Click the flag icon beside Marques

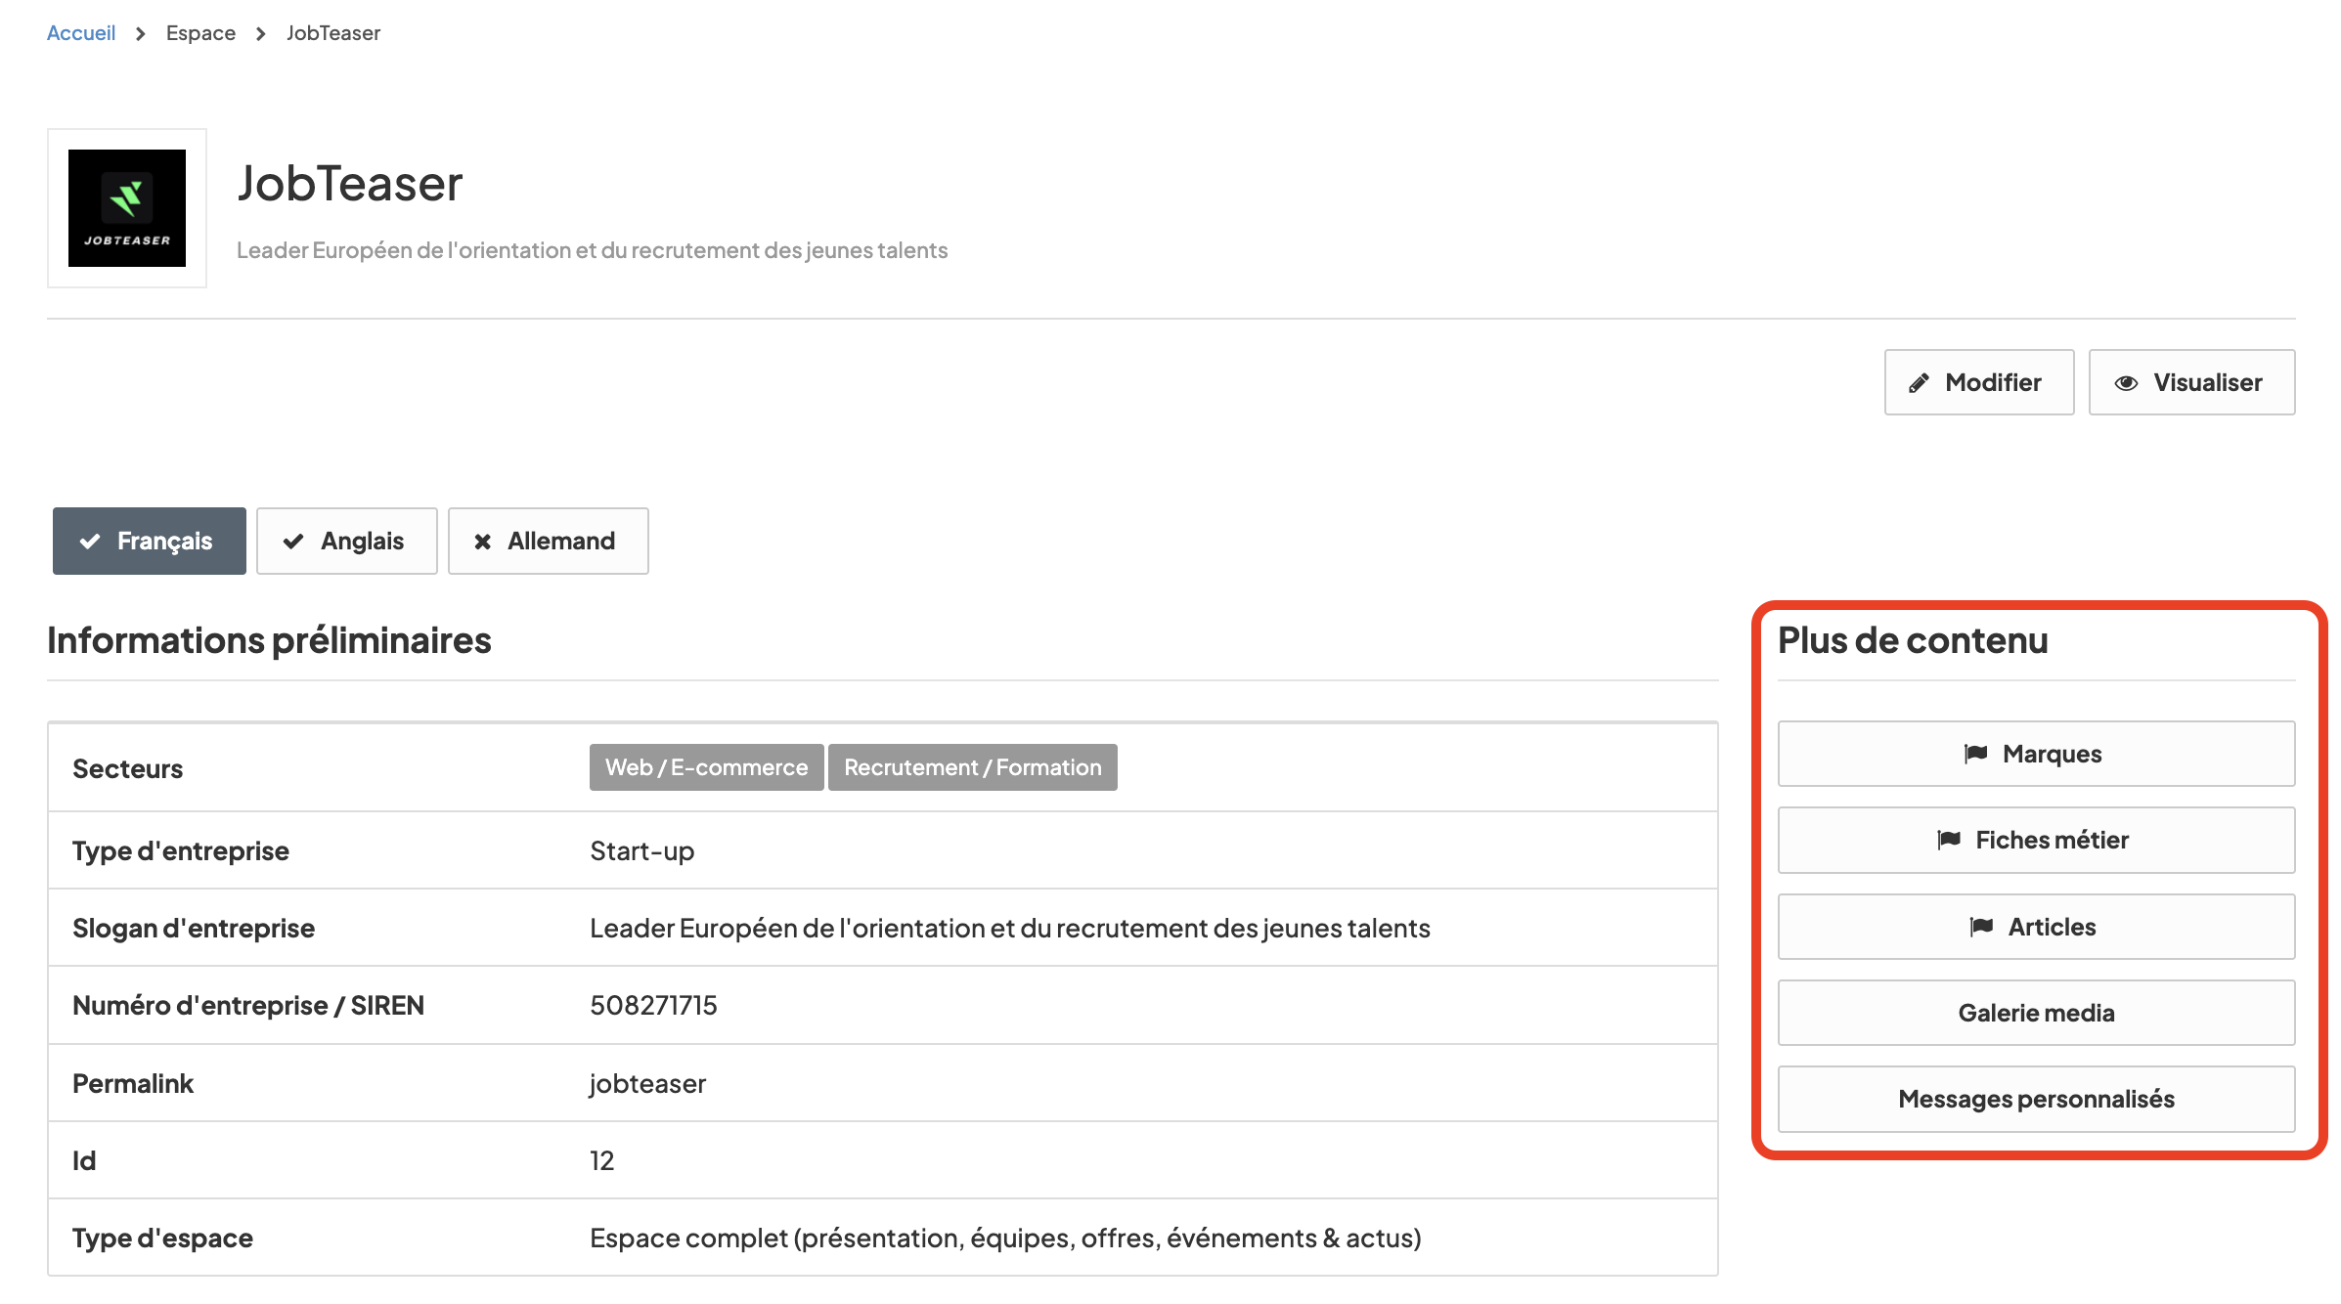click(x=1975, y=754)
